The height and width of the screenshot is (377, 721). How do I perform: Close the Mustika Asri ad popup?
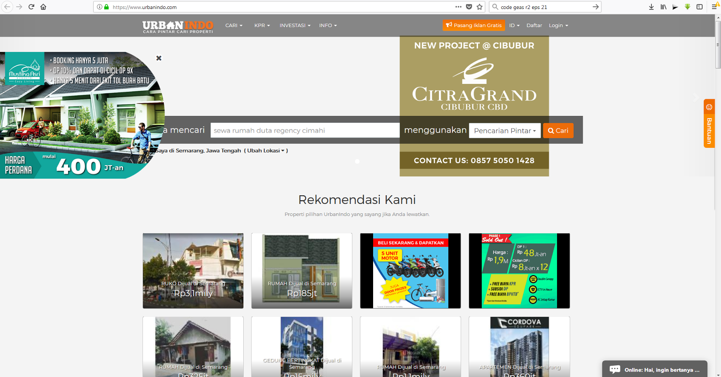pyautogui.click(x=159, y=58)
